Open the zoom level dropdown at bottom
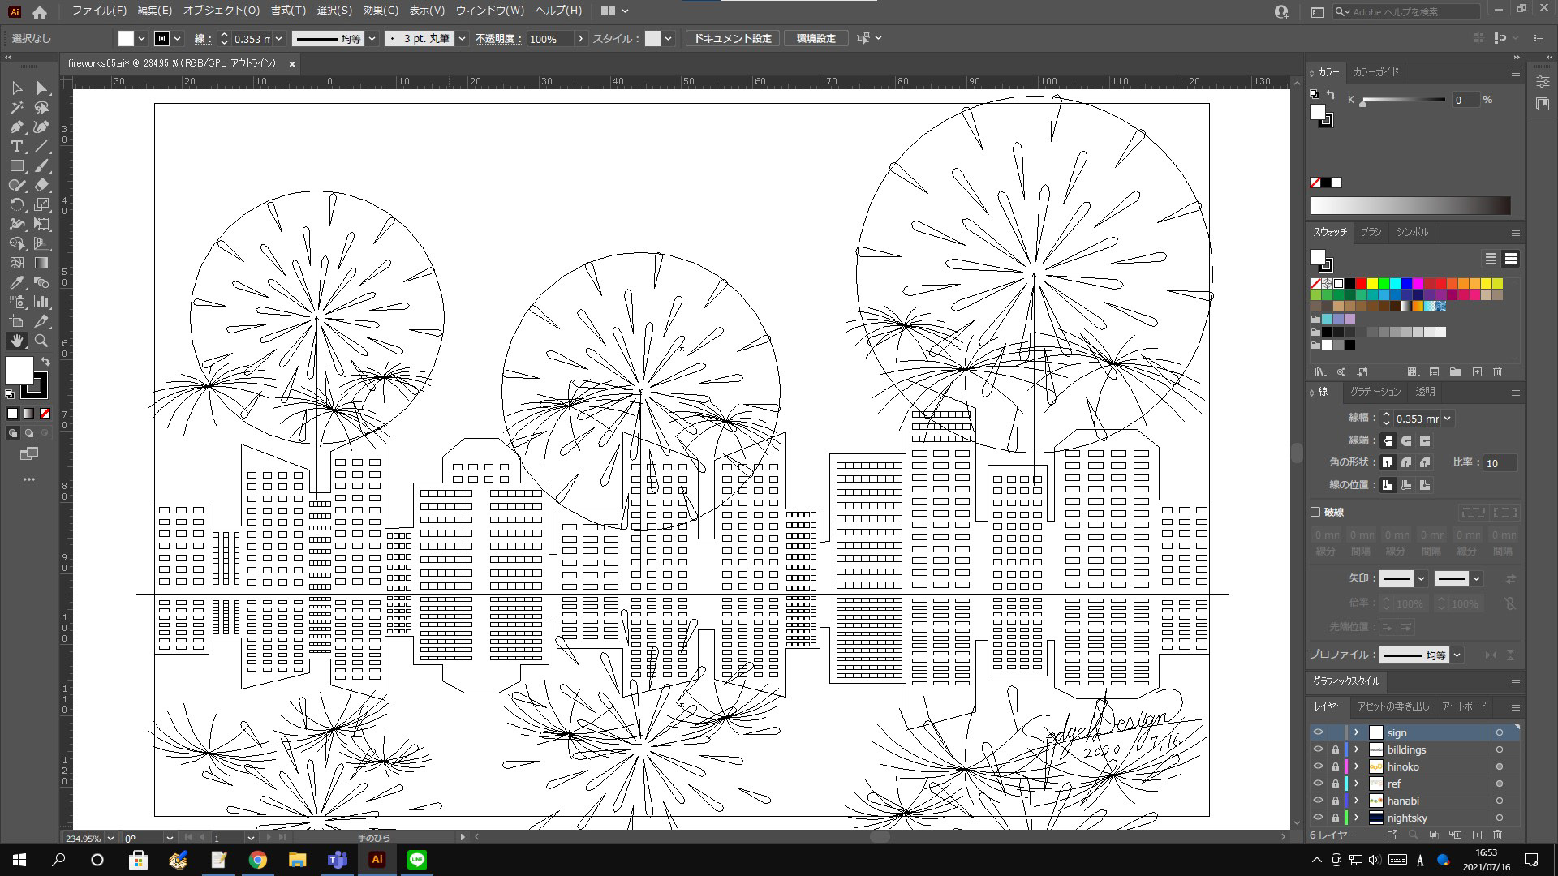This screenshot has height=876, width=1558. coord(110,838)
